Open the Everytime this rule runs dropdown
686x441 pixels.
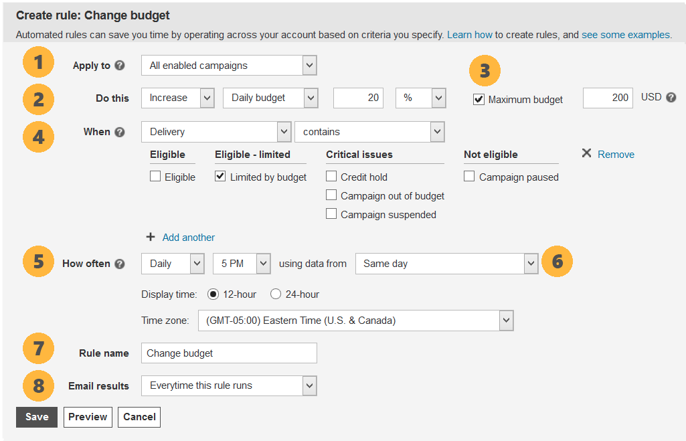tap(229, 386)
